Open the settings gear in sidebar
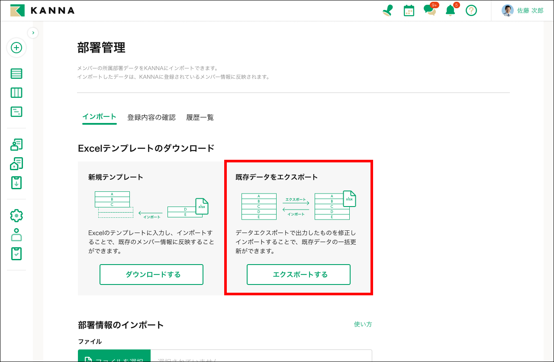 click(16, 215)
